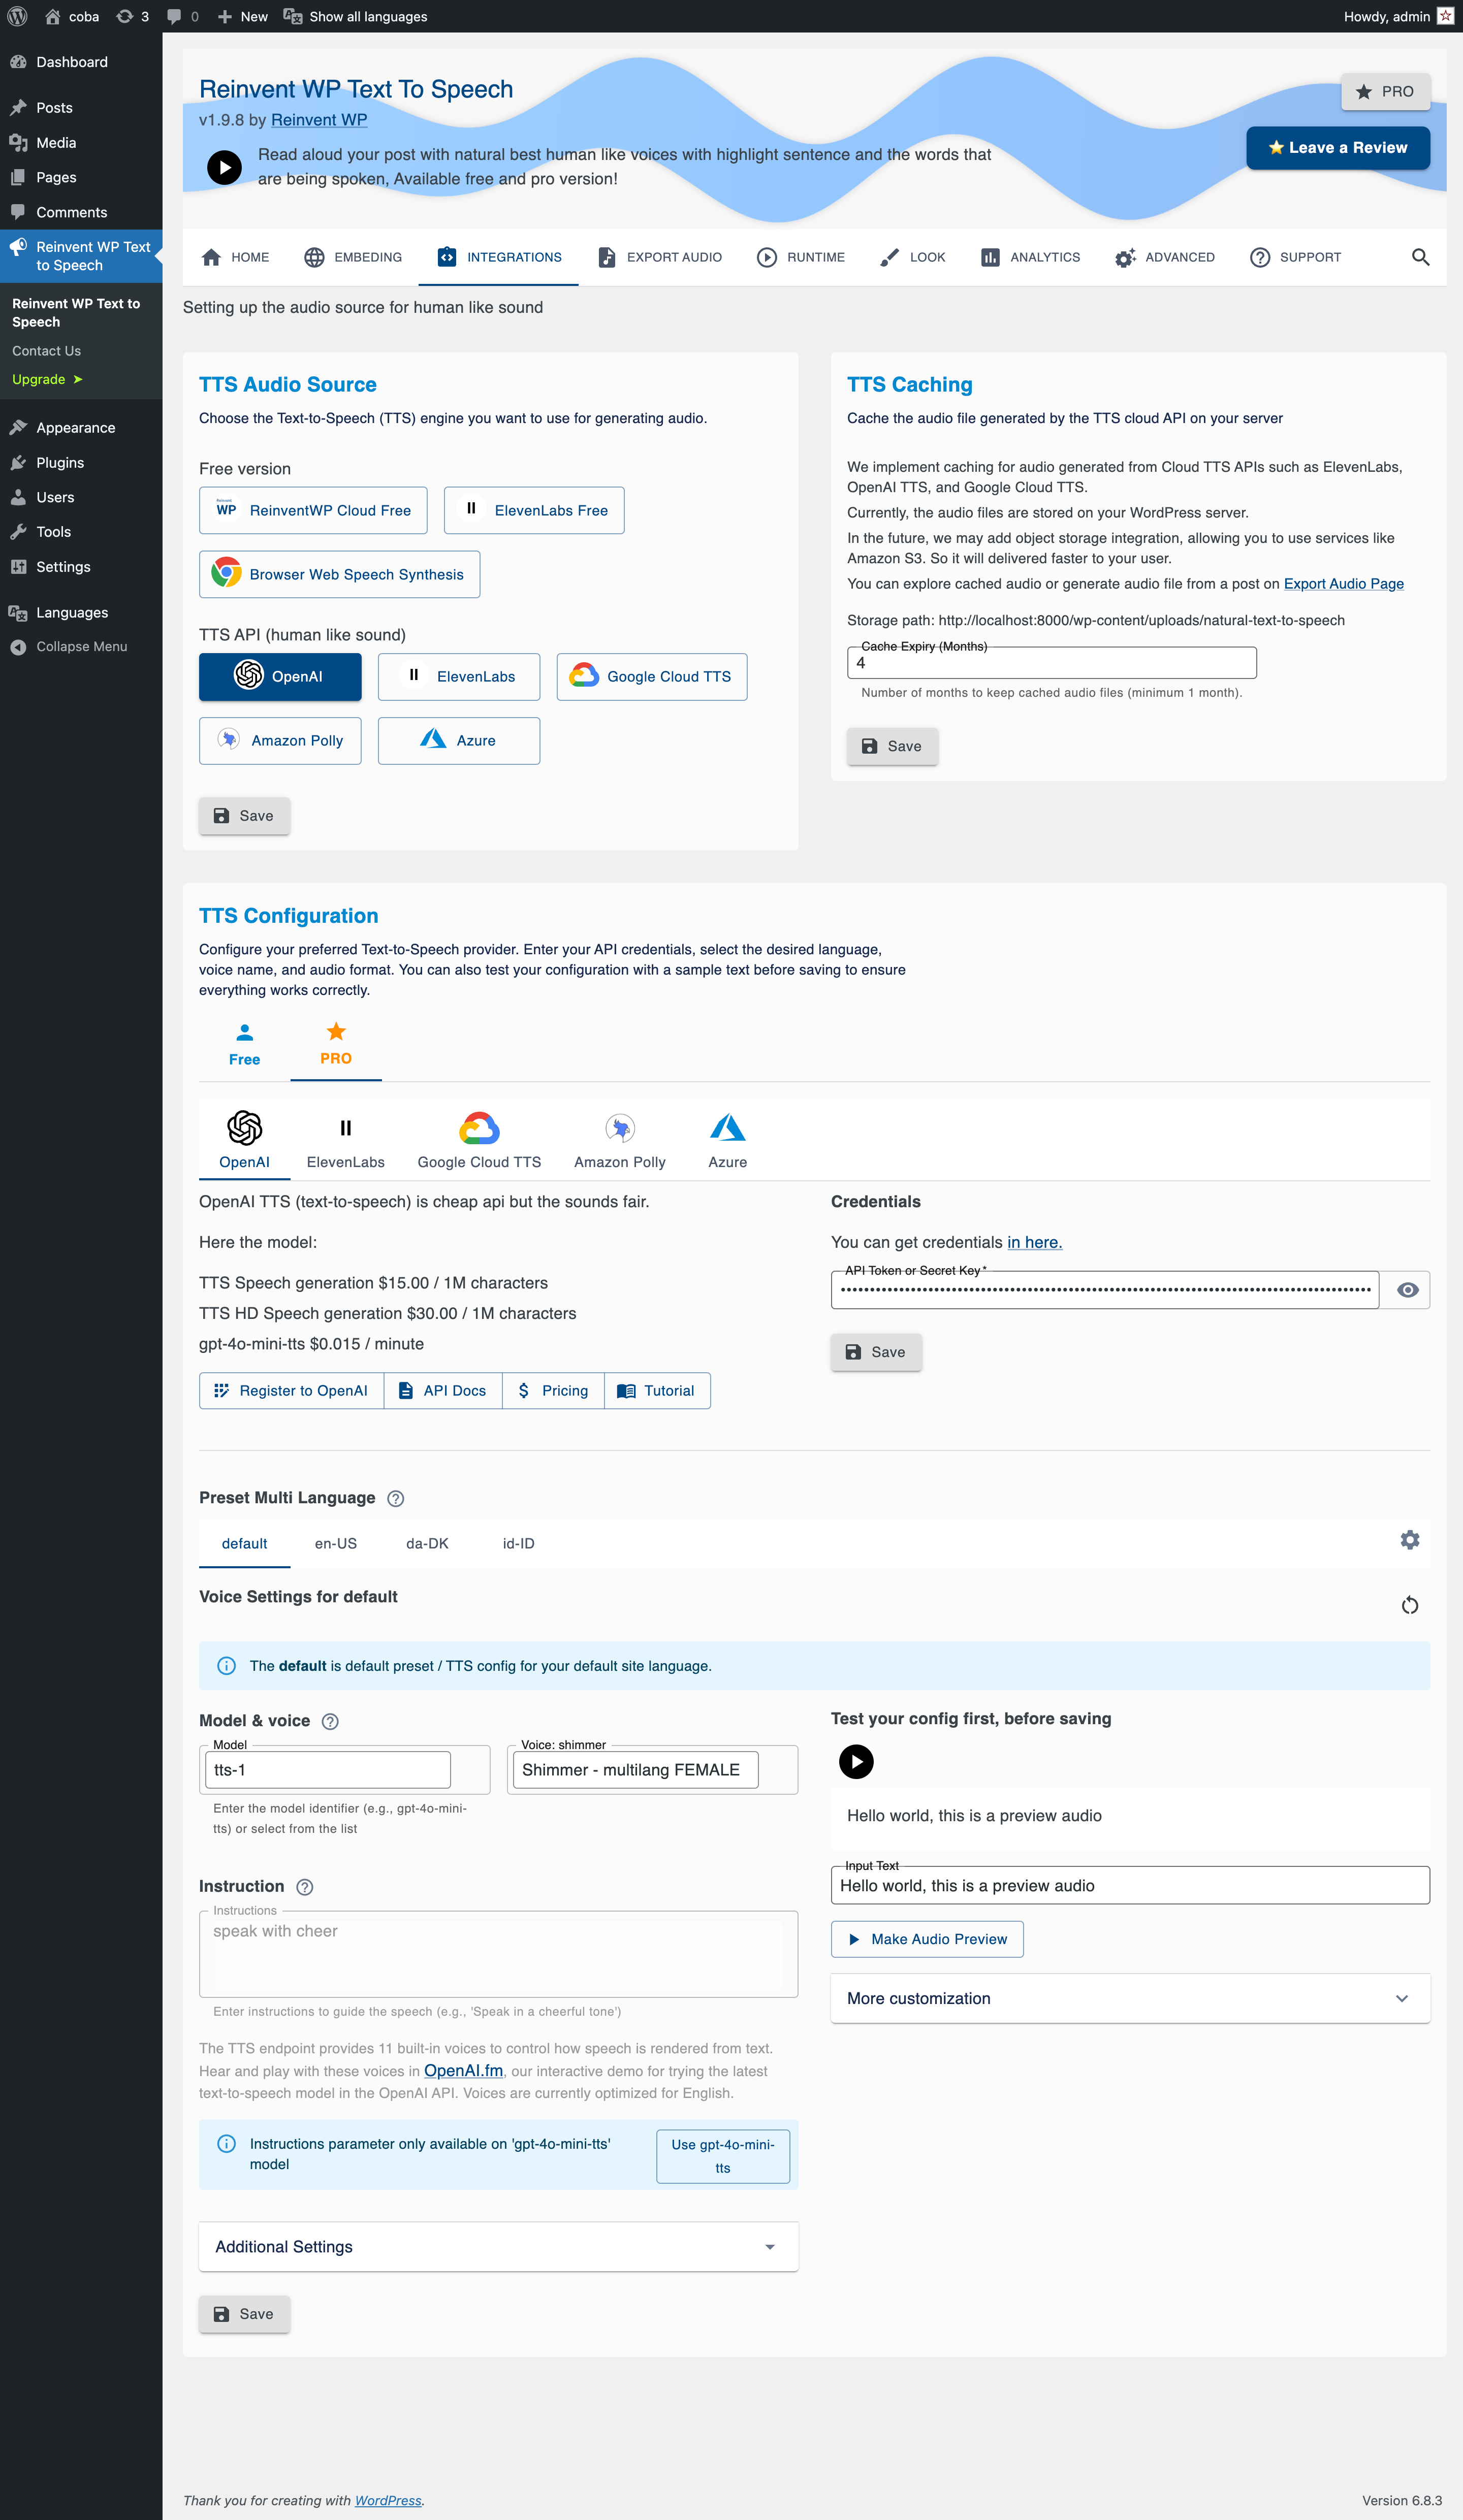1463x2520 pixels.
Task: Select the en-US language preset tab
Action: (x=336, y=1543)
